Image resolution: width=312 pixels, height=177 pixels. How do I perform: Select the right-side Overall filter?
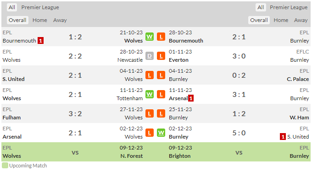(259, 20)
